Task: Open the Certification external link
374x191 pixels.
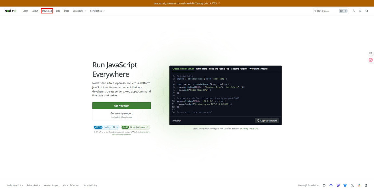Action: [x=97, y=11]
